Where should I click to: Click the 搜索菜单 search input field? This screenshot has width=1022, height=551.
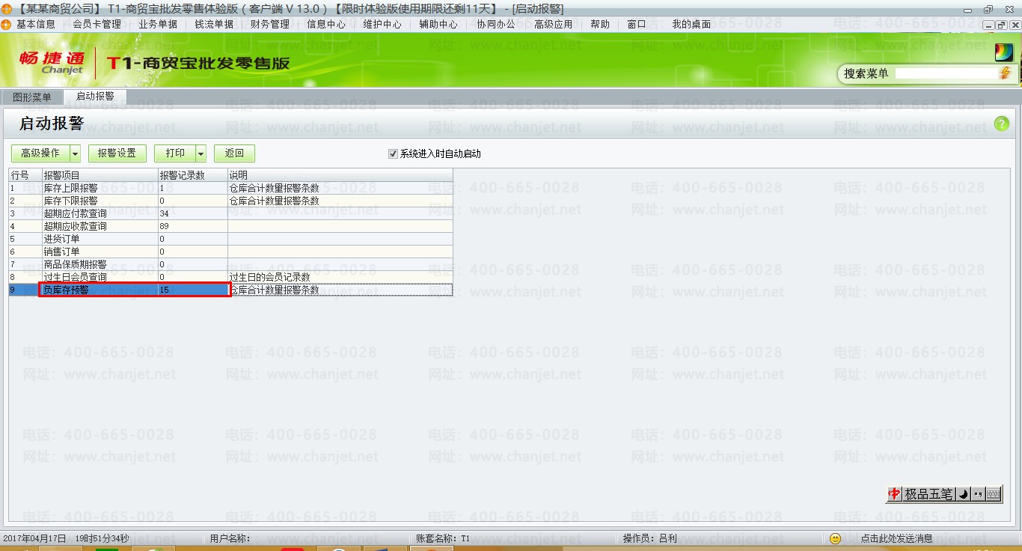tap(946, 73)
